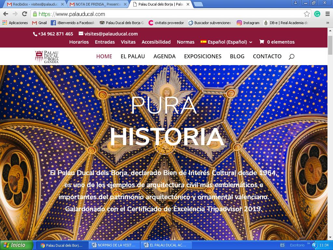The width and height of the screenshot is (333, 250).
Task: Click the page vertical scrollbar thumb
Action: (x=330, y=45)
